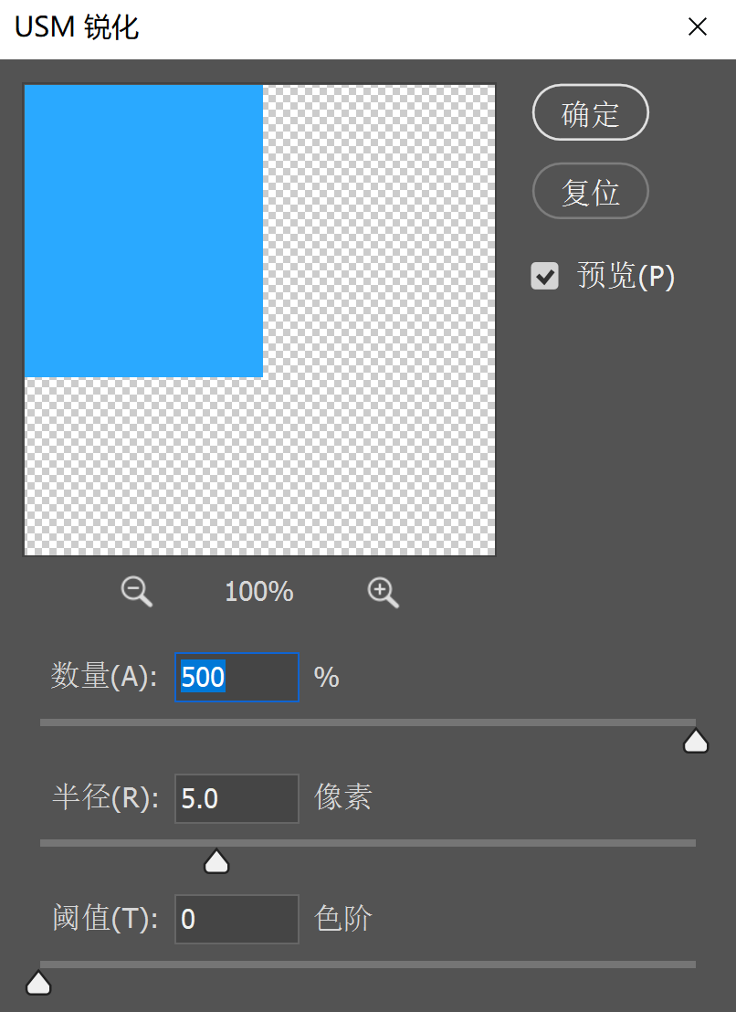
Task: Close the USM 锐化 dialog
Action: click(x=697, y=27)
